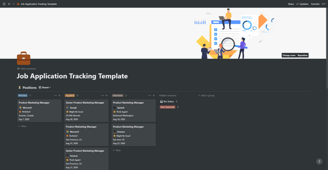Open Senior Product Marketing Manager Amazon card
The width and height of the screenshot is (328, 170).
pos(87,159)
